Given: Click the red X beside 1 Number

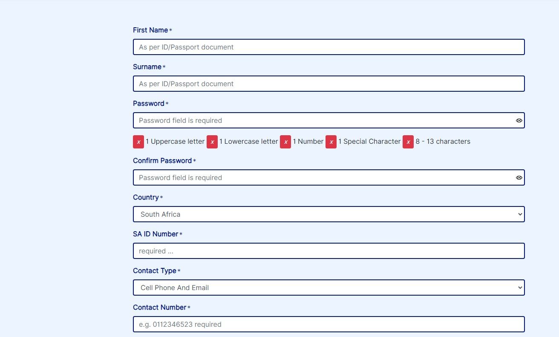Looking at the screenshot, I should [x=285, y=142].
